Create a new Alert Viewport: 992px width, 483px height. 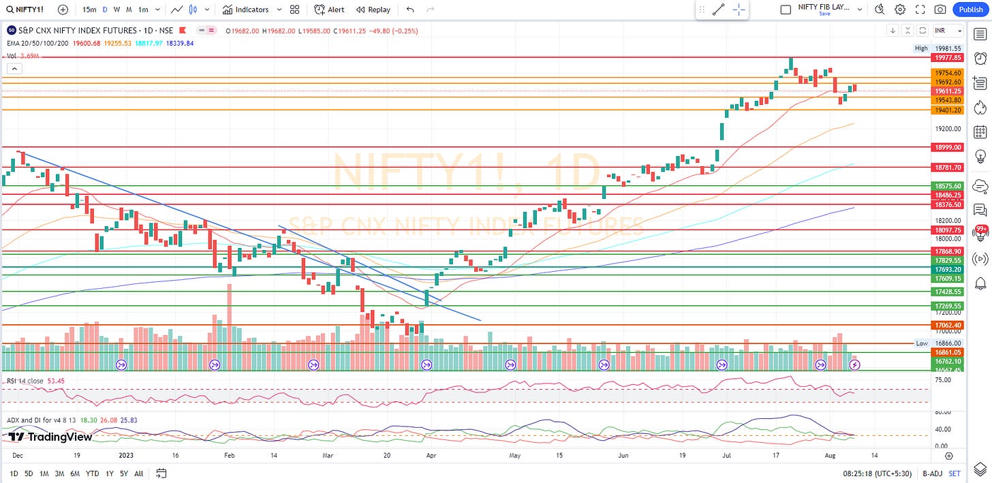(330, 10)
